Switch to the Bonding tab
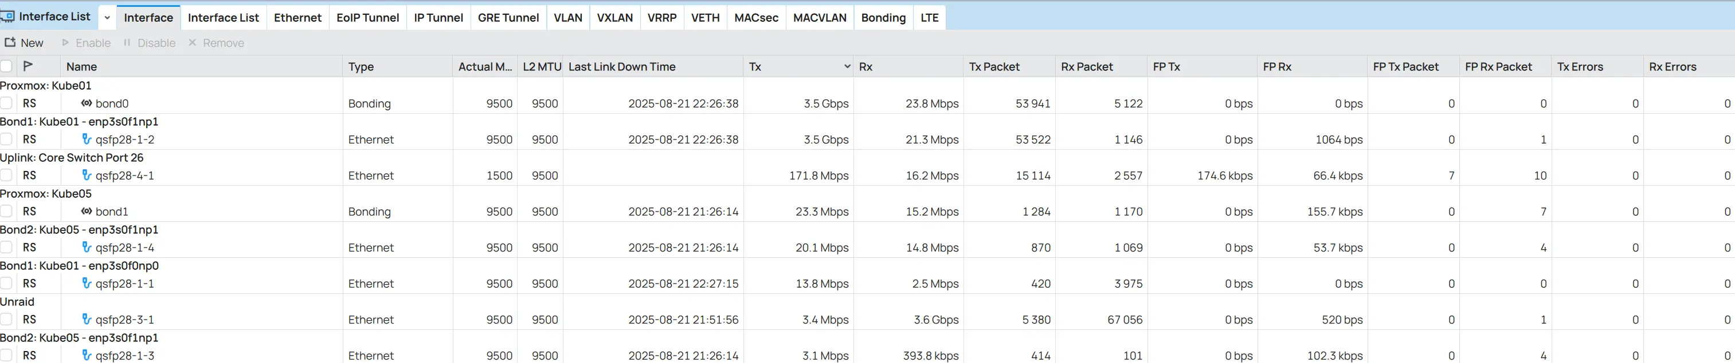Screen dimensions: 1735x363 (x=883, y=18)
